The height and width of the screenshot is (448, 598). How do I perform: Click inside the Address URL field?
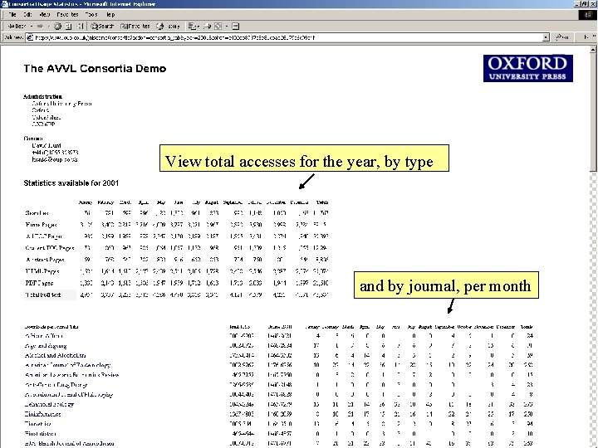pyautogui.click(x=288, y=37)
